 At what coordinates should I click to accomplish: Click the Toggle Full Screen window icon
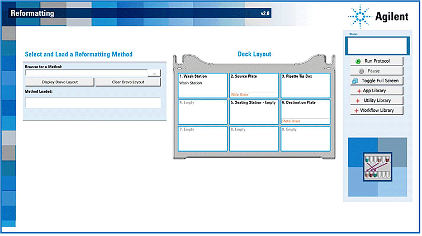[x=354, y=81]
